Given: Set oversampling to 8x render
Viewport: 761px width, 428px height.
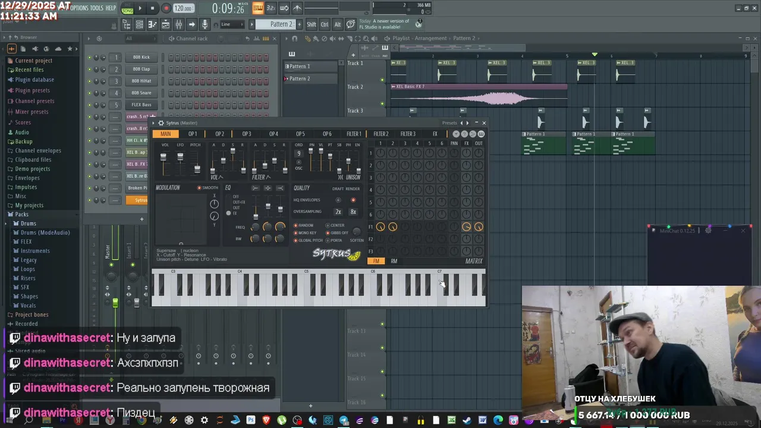Looking at the screenshot, I should (x=353, y=212).
